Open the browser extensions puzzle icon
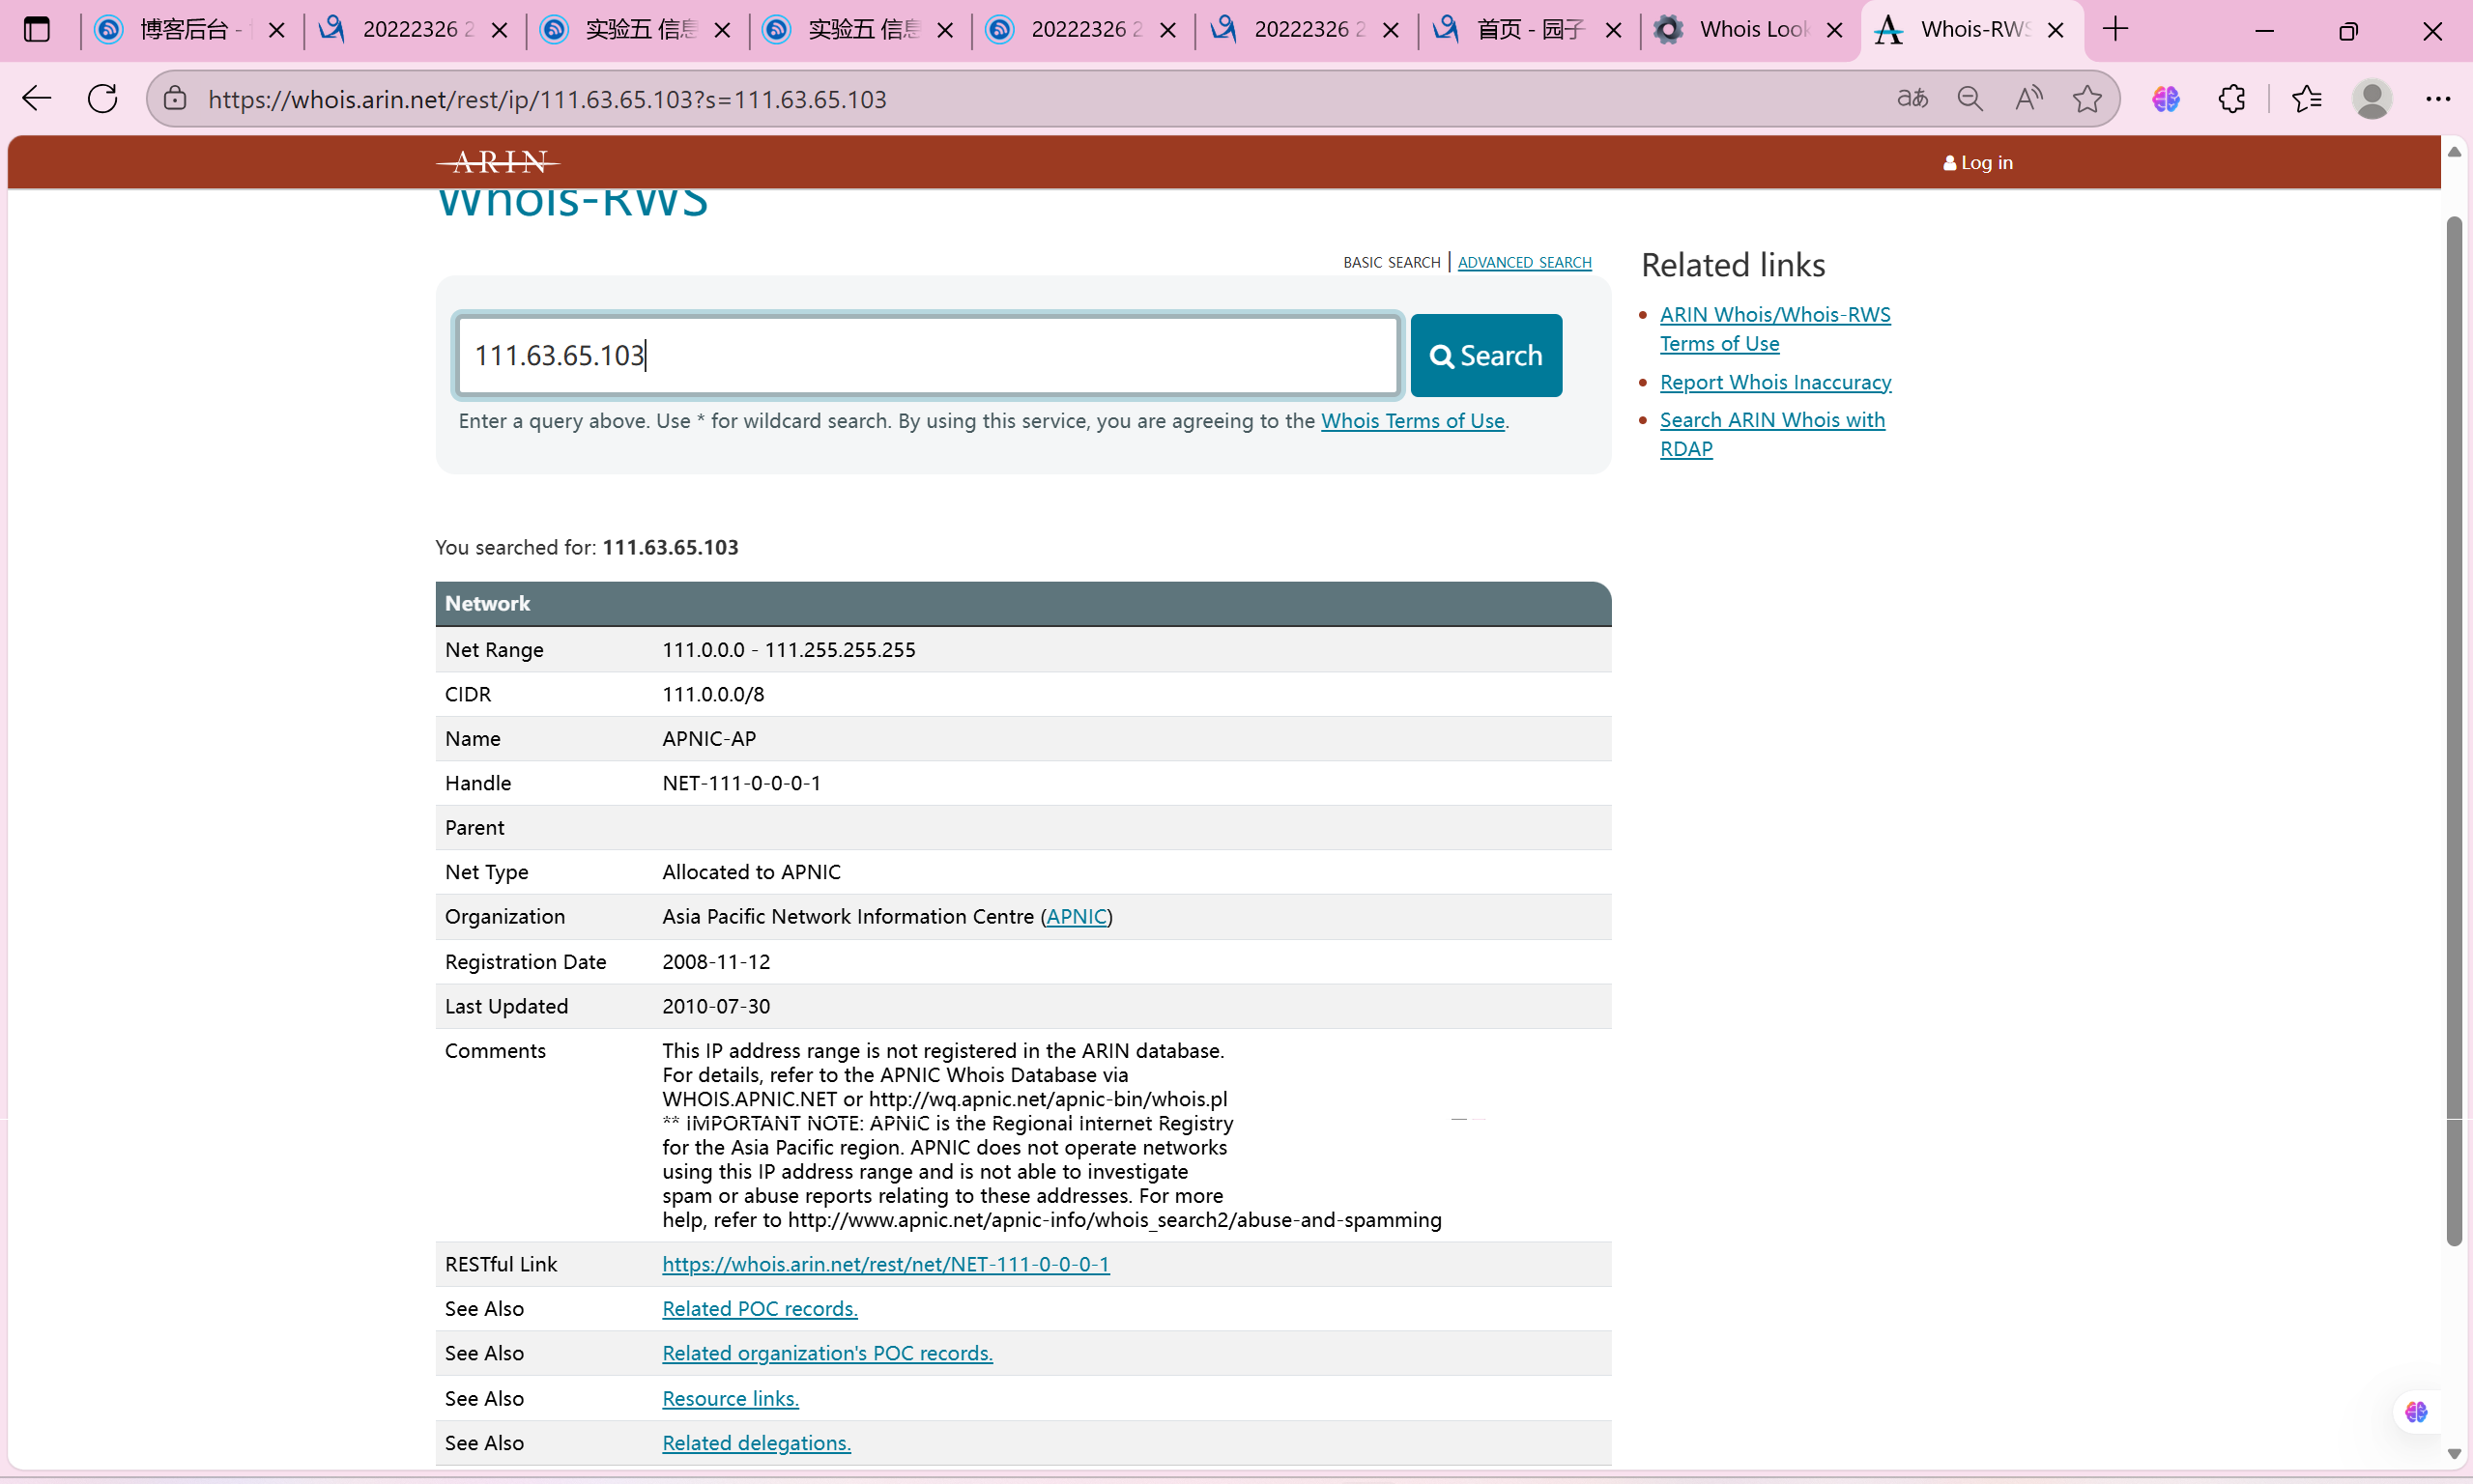Image resolution: width=2473 pixels, height=1484 pixels. [2232, 98]
